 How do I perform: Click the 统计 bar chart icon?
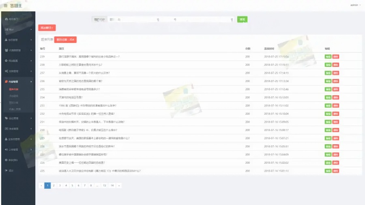click(x=6, y=29)
